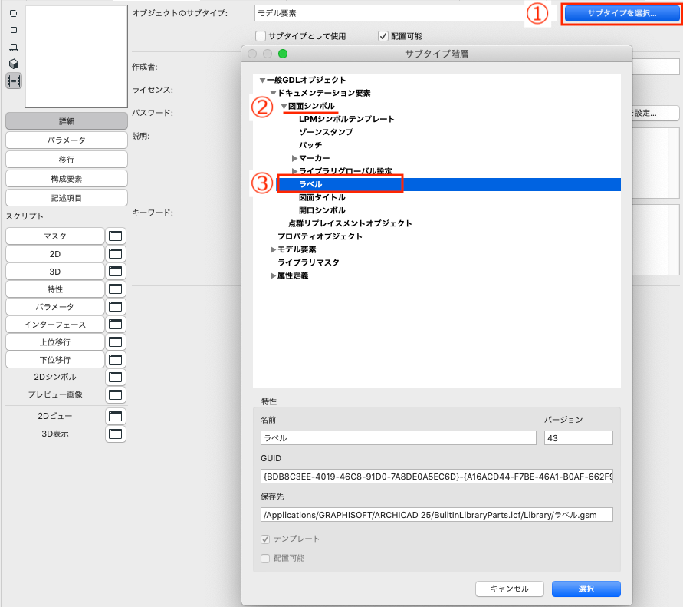Open the パラメータ script window icon
Viewport: 683px width, 607px height.
click(x=116, y=306)
